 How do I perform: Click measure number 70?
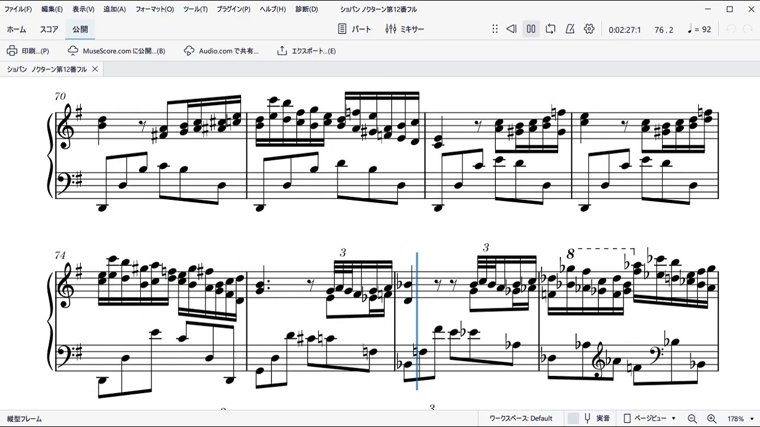(x=60, y=96)
